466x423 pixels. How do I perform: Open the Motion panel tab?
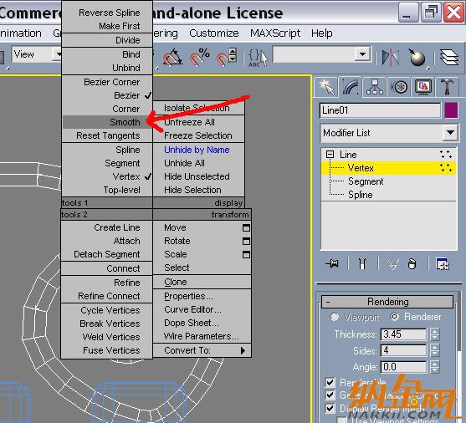click(399, 87)
